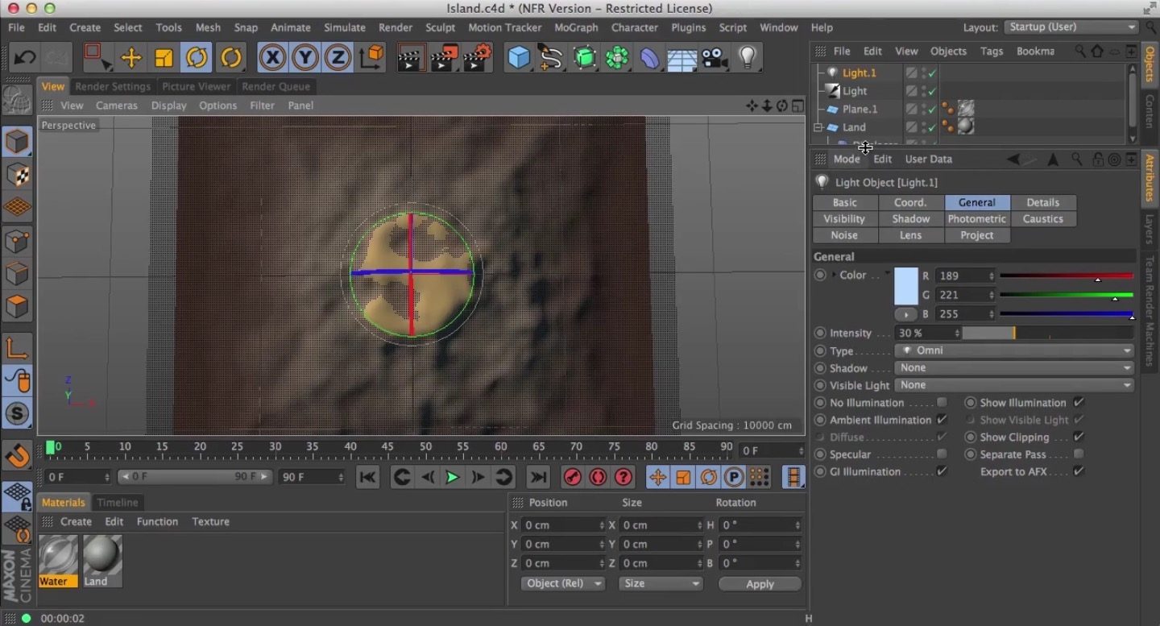Viewport: 1160px width, 626px height.
Task: Switch to Model mode in left toolbar
Action: (18, 142)
